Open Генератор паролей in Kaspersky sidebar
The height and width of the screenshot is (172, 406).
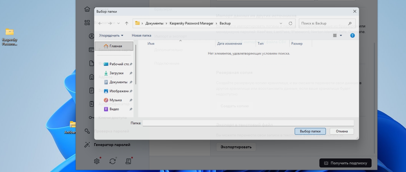tap(107, 145)
